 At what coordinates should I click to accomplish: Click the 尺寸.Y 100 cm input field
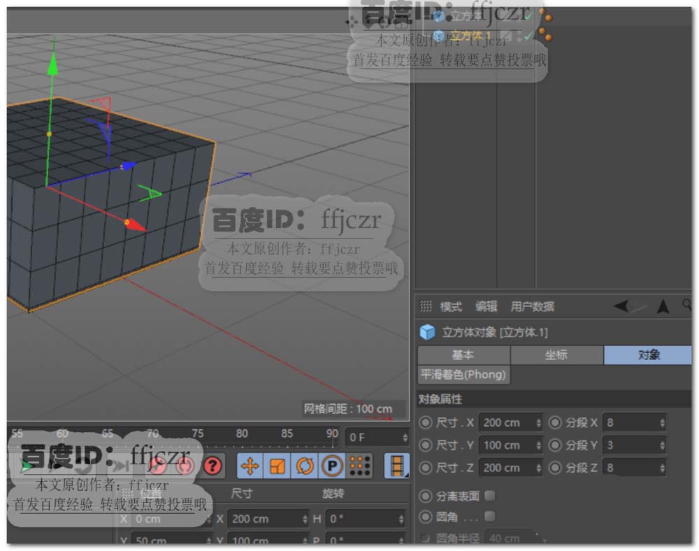(510, 445)
